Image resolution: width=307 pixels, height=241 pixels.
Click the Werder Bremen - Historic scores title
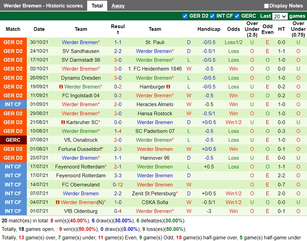click(x=43, y=6)
